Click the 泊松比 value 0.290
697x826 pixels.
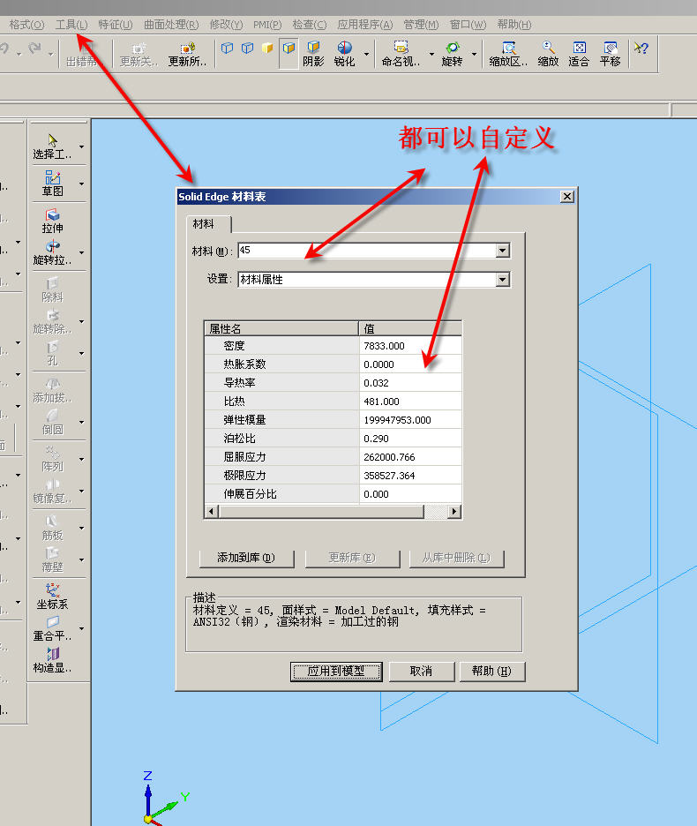[410, 439]
